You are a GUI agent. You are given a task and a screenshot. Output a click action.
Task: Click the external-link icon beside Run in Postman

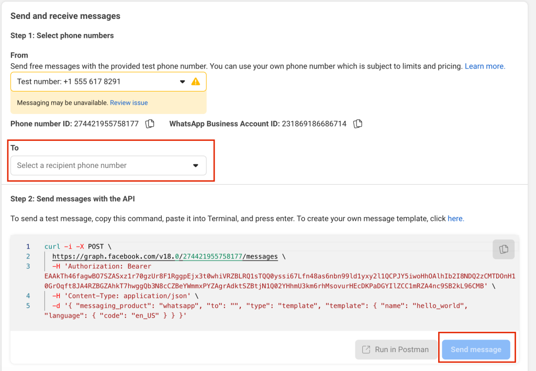[x=365, y=350]
